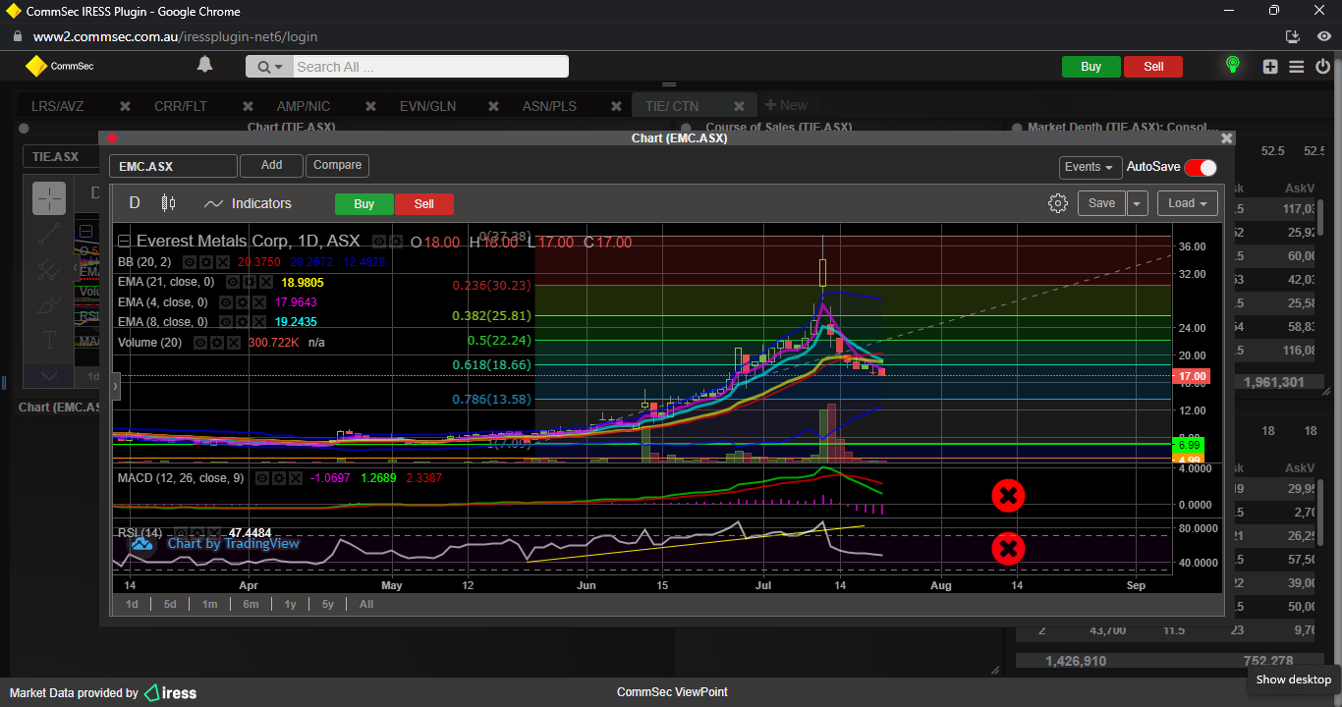The width and height of the screenshot is (1342, 707).
Task: Click the green live-streaming beacon icon
Action: [1232, 66]
